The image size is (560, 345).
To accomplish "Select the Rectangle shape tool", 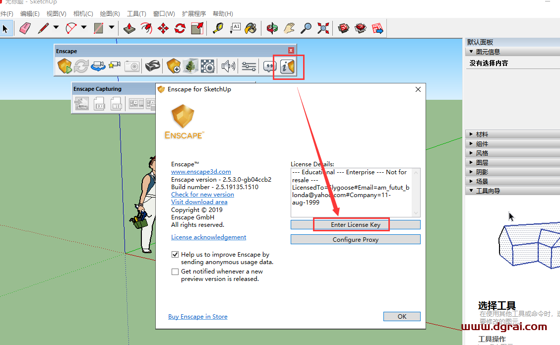I will (99, 28).
